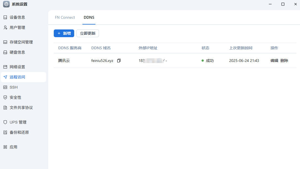The width and height of the screenshot is (300, 169).
Task: Maximize the 系统设置 window
Action: [283, 4]
